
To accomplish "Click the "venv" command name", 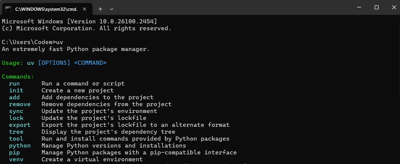I will [x=16, y=159].
